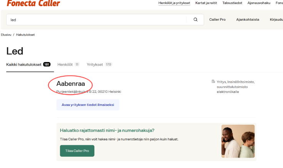The image size is (283, 168).
Task: Go to Taloustiedot in top navigation
Action: point(232,3)
